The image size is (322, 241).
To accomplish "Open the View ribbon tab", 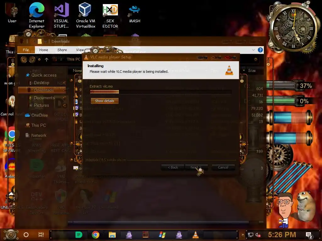I will tap(80, 50).
